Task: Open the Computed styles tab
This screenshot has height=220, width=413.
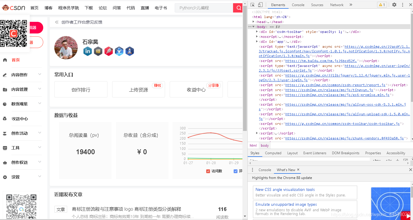Action: click(273, 153)
